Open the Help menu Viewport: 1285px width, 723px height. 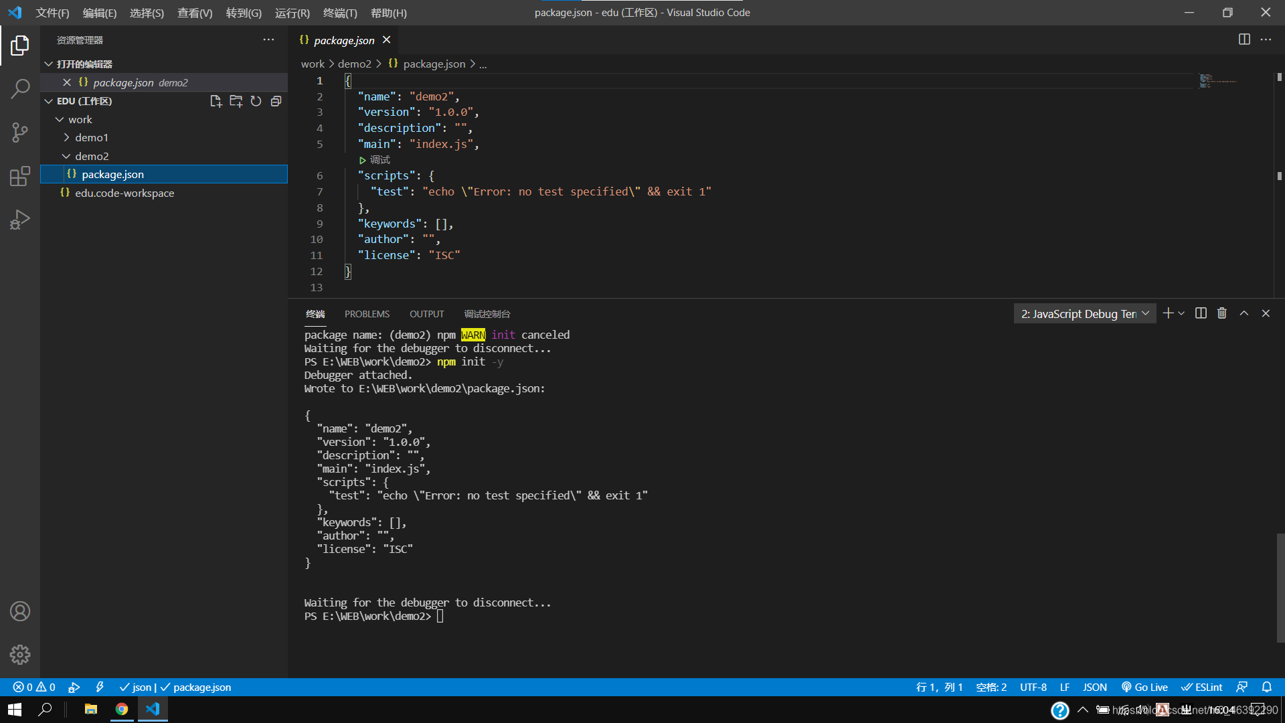[389, 13]
